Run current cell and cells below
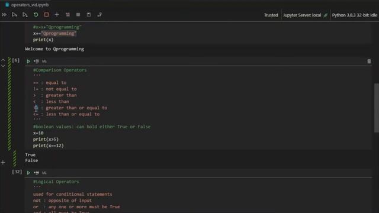The width and height of the screenshot is (379, 213). tap(25, 15)
